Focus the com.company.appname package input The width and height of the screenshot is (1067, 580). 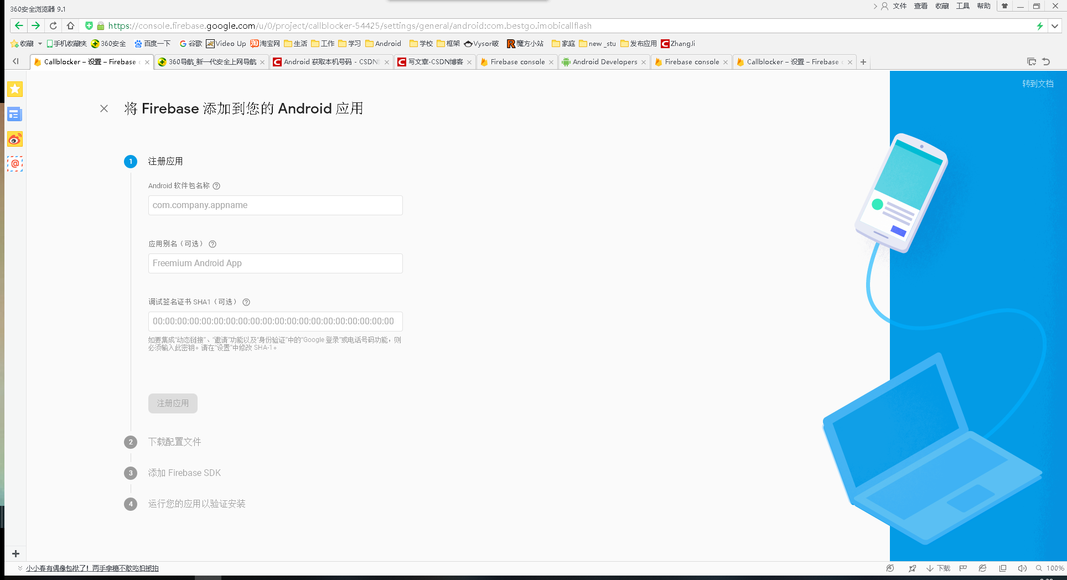pos(275,205)
